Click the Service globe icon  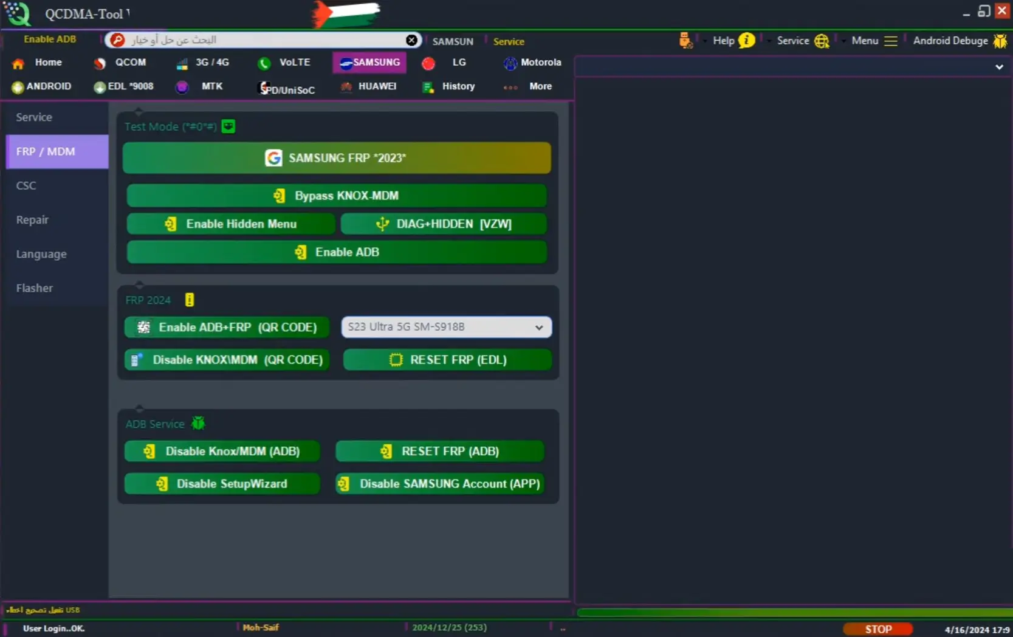tap(822, 41)
